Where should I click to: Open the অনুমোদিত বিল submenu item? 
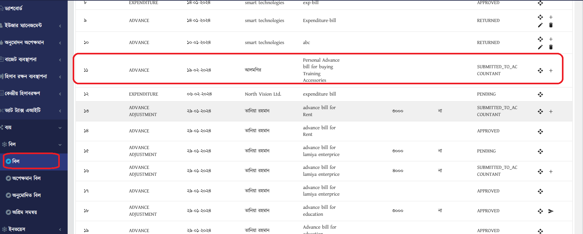[x=34, y=195]
